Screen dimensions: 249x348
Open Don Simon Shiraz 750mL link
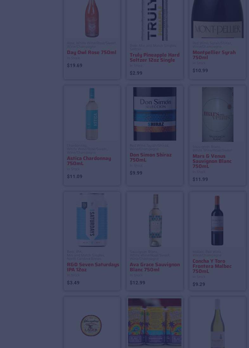pyautogui.click(x=150, y=157)
